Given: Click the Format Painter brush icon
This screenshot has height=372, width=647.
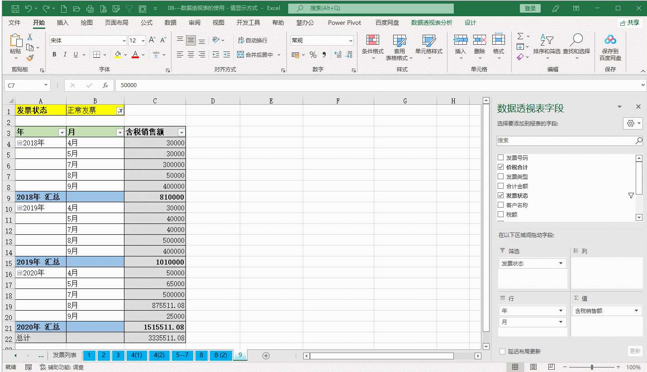Looking at the screenshot, I should click(x=30, y=58).
